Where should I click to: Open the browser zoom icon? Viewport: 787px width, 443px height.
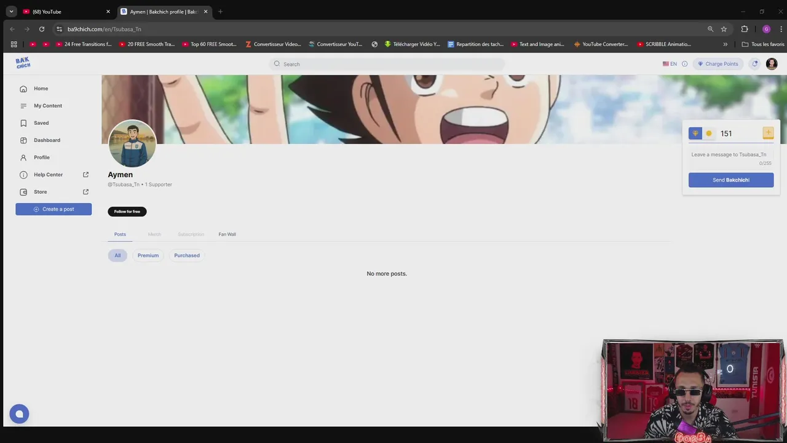(710, 29)
